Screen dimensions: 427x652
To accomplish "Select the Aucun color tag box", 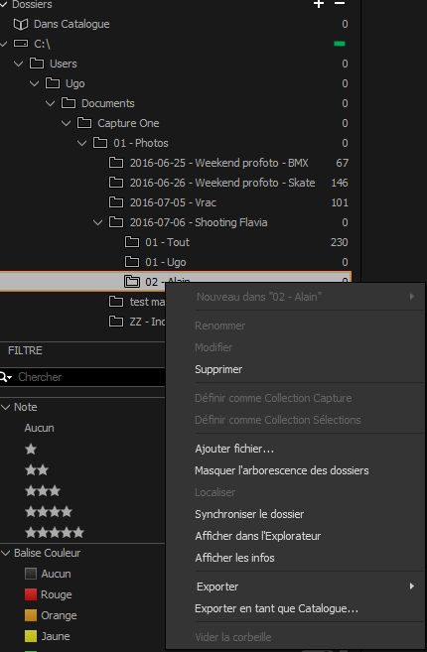I will 31,574.
